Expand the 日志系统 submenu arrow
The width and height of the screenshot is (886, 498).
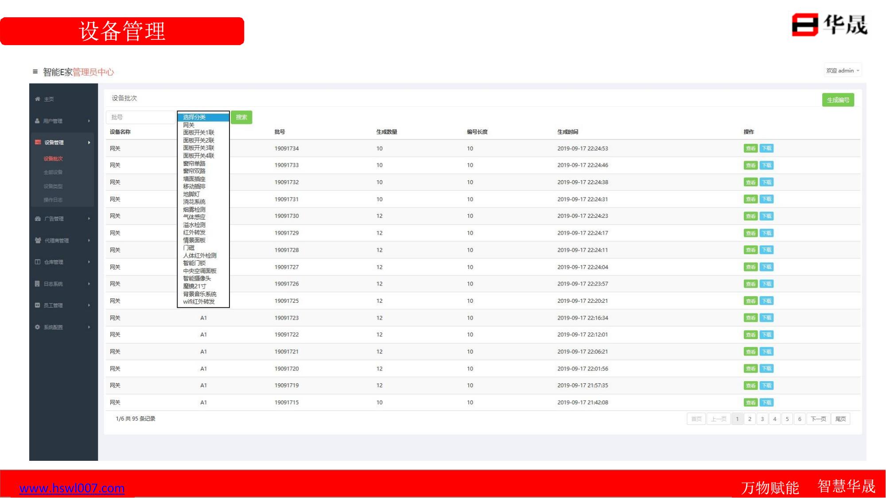[x=89, y=284]
